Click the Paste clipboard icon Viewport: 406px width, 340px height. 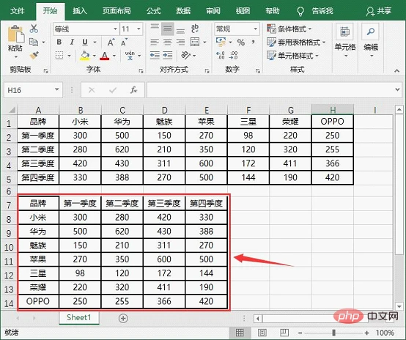click(x=16, y=34)
